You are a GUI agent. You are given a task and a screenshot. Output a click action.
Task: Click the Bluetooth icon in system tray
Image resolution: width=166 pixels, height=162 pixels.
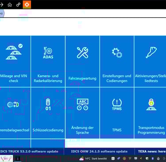[x=153, y=158]
